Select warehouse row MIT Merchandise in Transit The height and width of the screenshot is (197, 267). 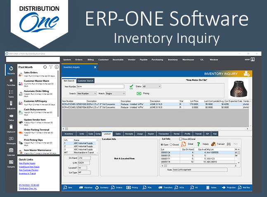tap(80, 152)
